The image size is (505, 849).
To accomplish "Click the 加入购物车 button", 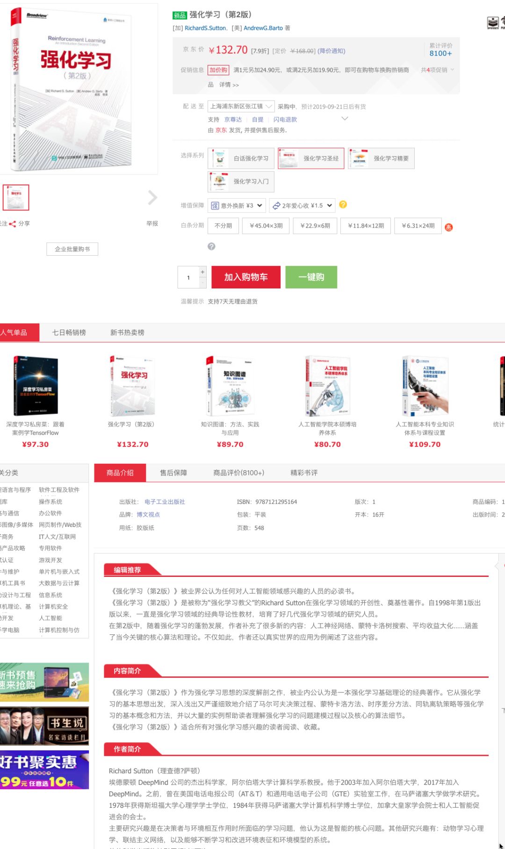I will point(246,277).
